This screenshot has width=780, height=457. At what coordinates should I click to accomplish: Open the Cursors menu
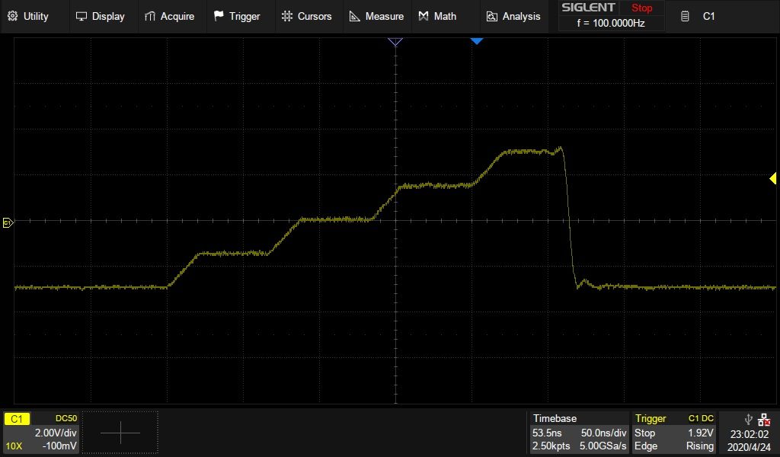306,16
